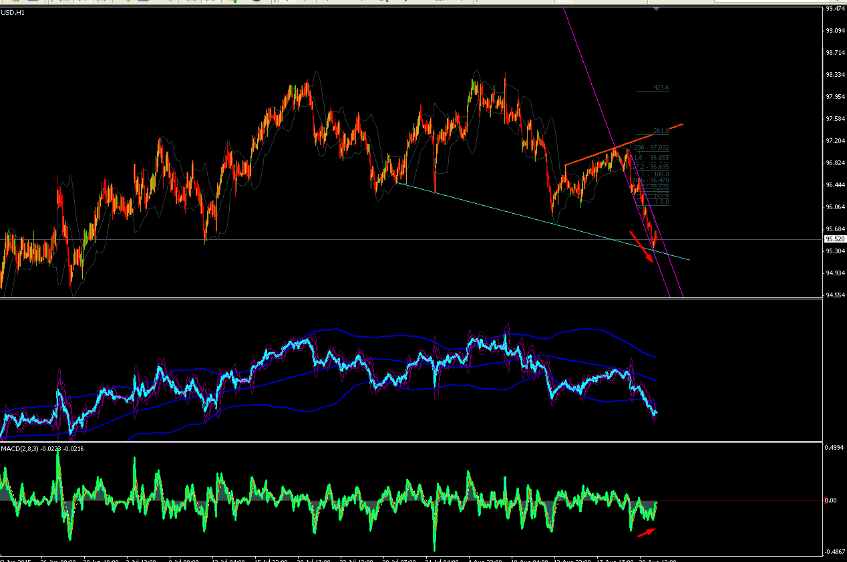Screen dimensions: 847x562
Task: Click the chart shift triangle marker at top
Action: click(657, 9)
